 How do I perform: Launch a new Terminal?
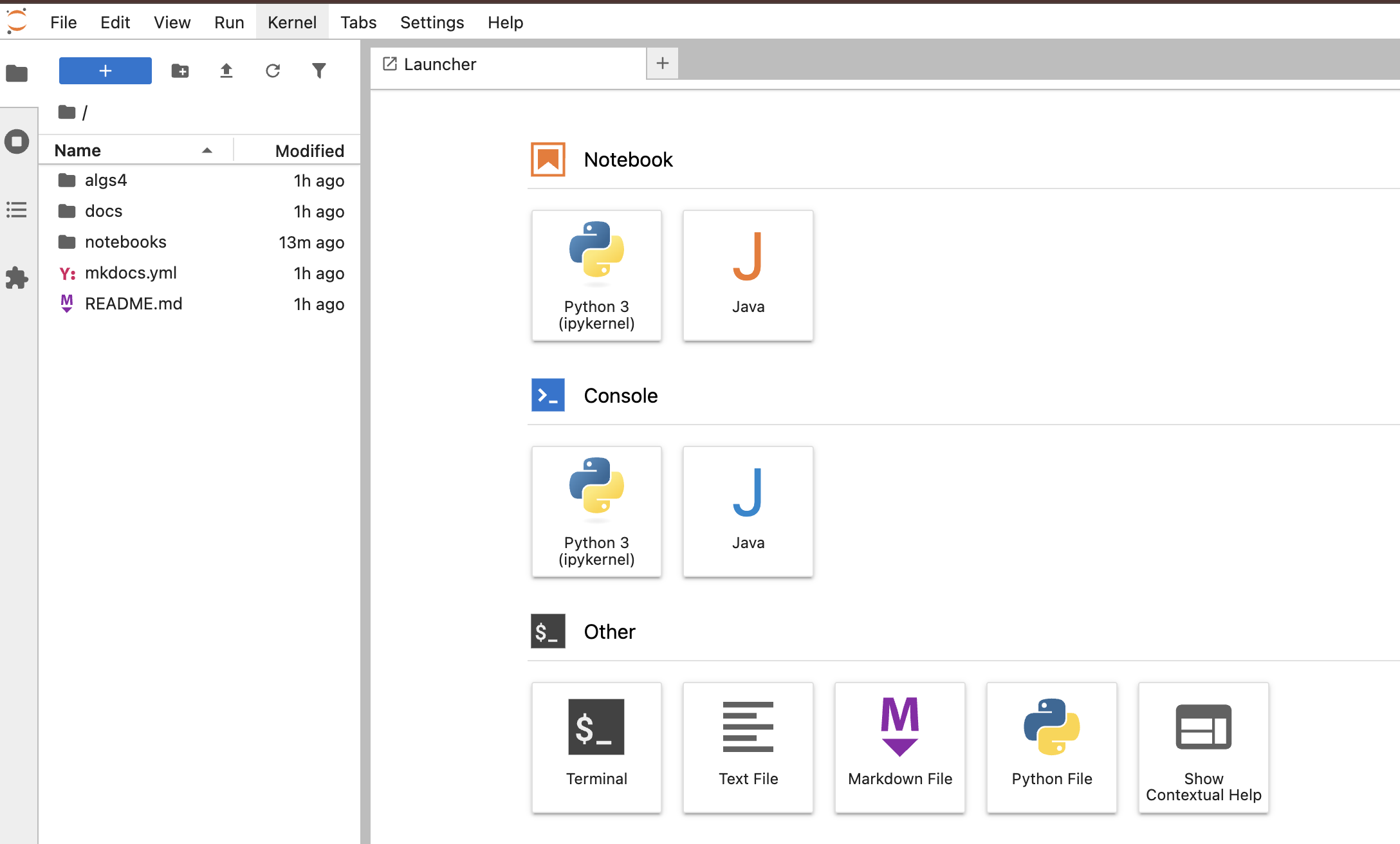tap(596, 748)
